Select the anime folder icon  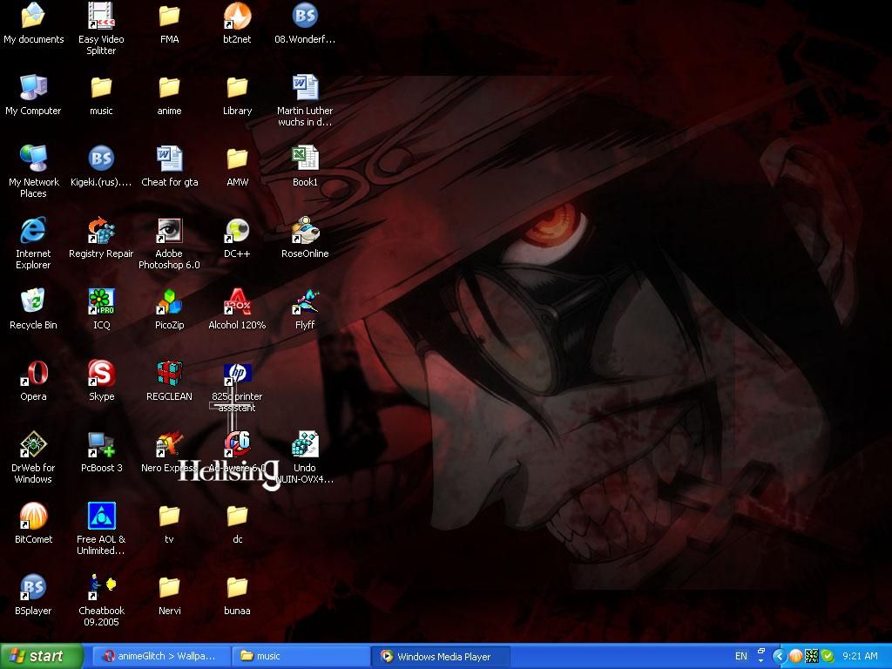tap(169, 88)
